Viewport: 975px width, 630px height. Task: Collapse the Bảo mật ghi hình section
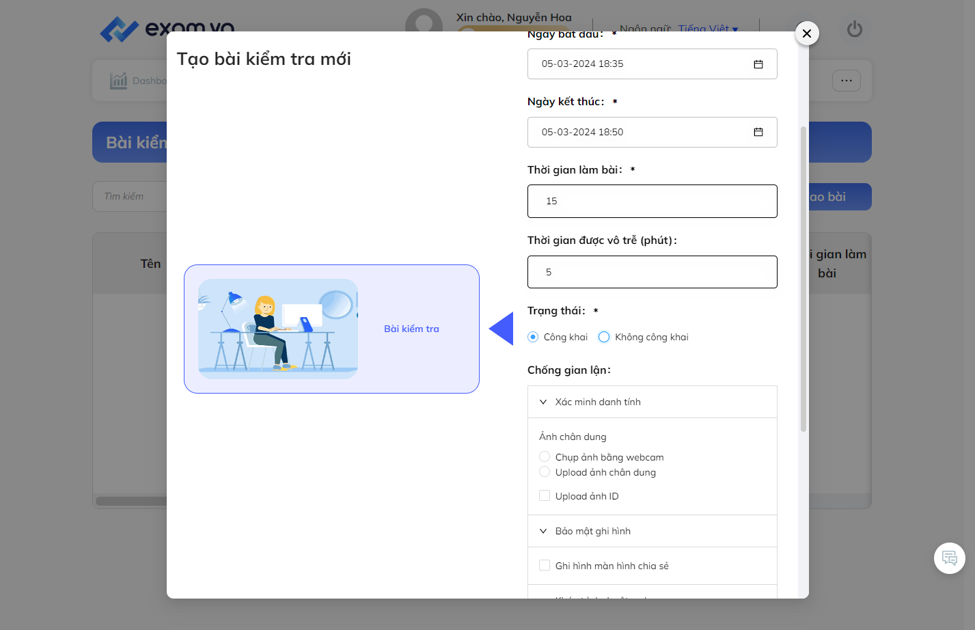tap(653, 531)
